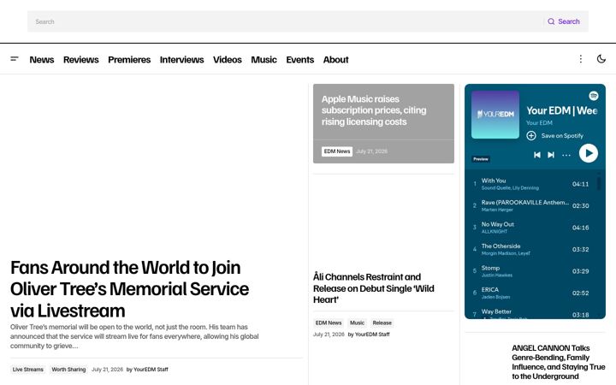Viewport: 616px width, 385px height.
Task: Play the Your EDM playlist
Action: click(588, 153)
